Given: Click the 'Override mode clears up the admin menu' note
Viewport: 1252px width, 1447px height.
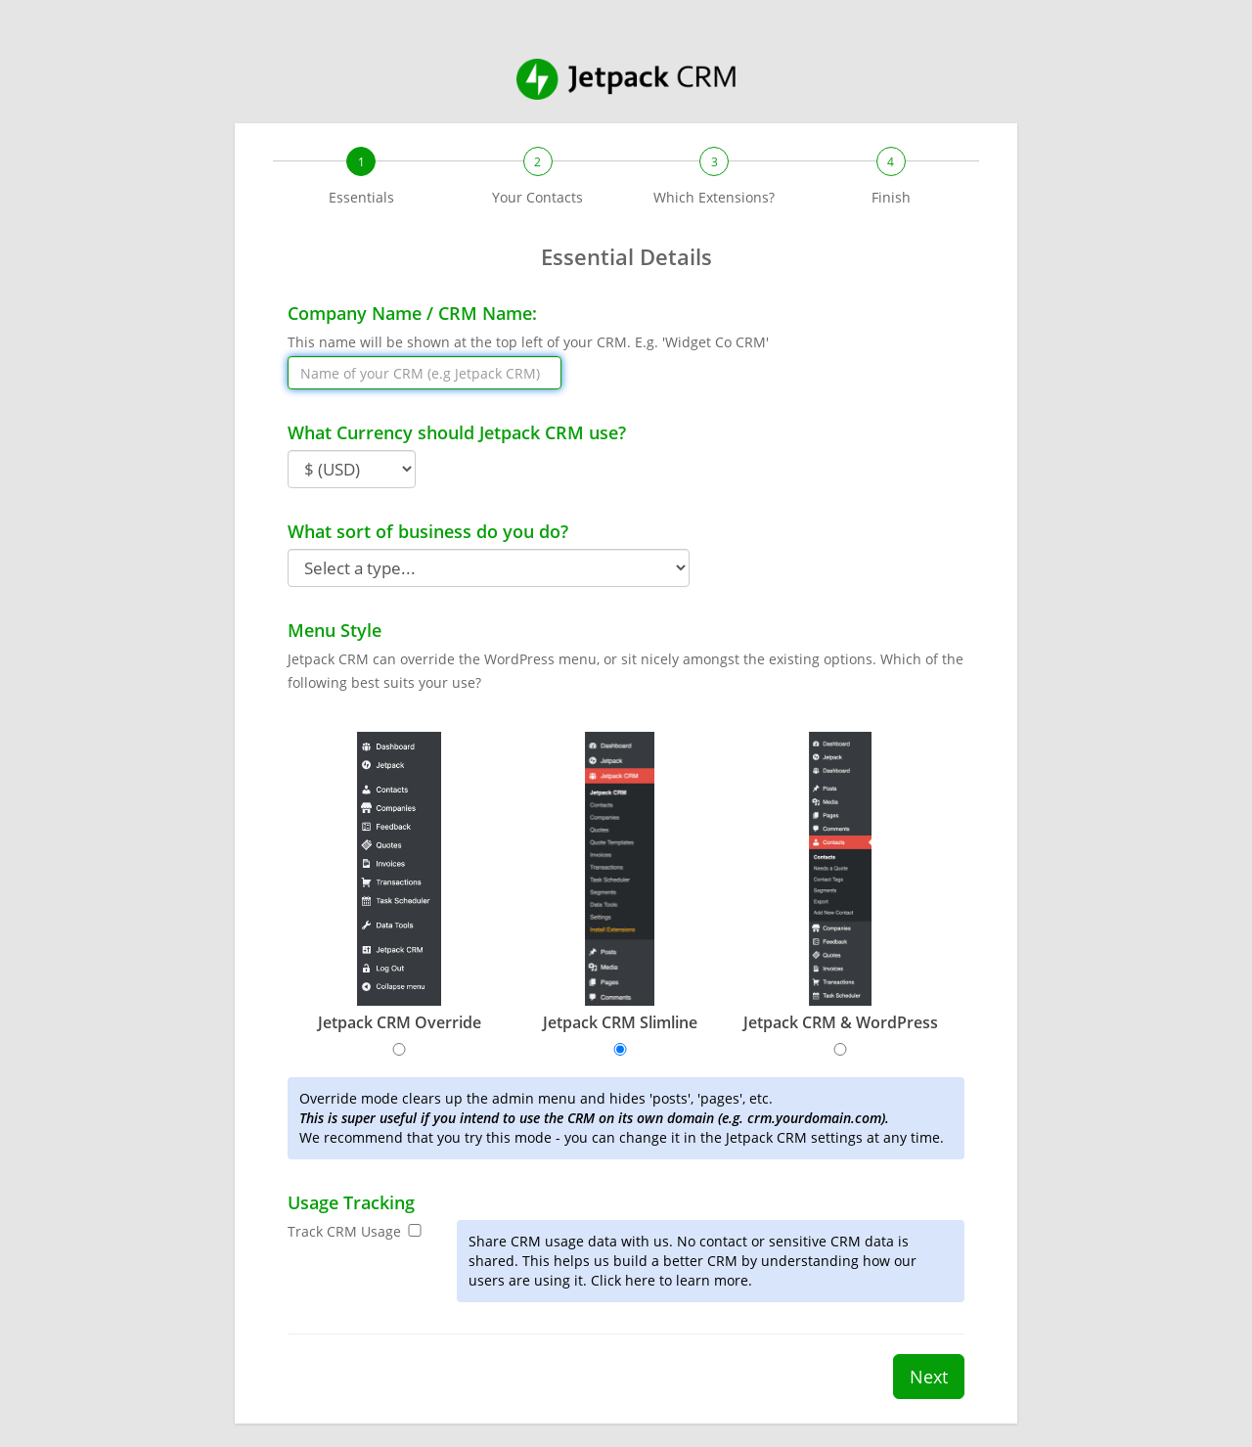Looking at the screenshot, I should [626, 1118].
